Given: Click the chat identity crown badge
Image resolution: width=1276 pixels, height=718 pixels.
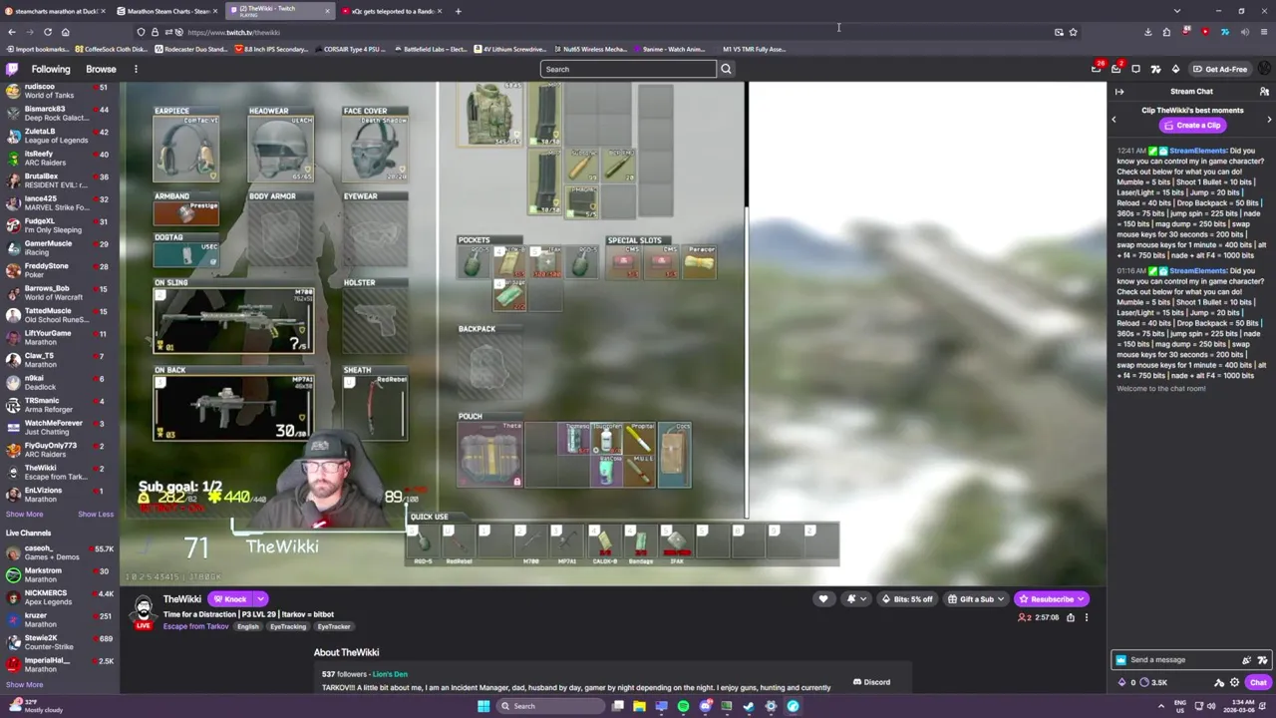Looking at the screenshot, I should click(x=1121, y=659).
